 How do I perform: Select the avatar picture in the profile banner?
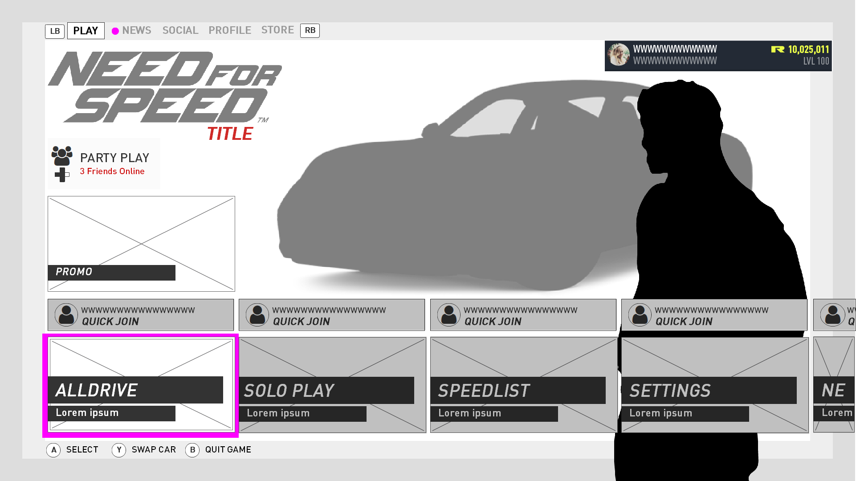[x=618, y=55]
